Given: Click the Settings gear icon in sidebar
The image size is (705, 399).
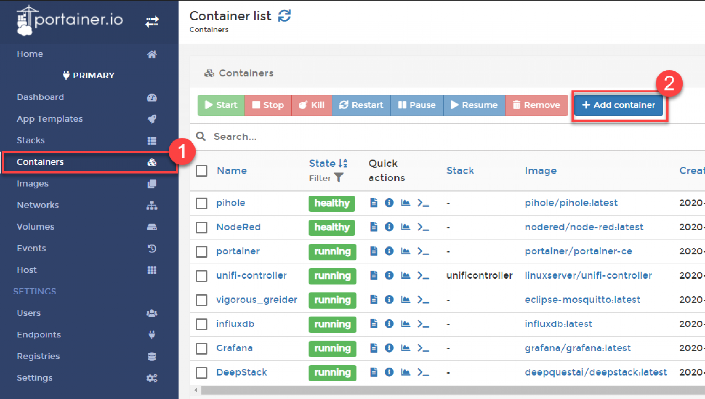Looking at the screenshot, I should click(x=152, y=378).
